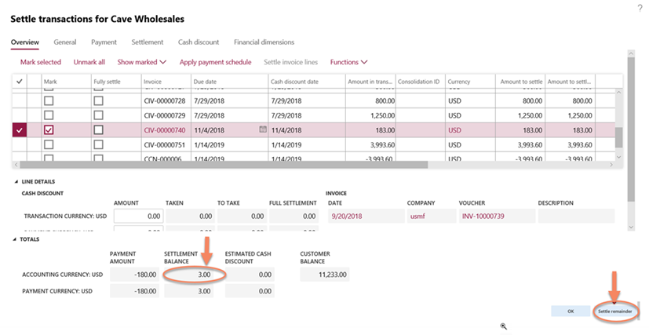Click accounting currency payment amount -180.00

click(x=134, y=275)
